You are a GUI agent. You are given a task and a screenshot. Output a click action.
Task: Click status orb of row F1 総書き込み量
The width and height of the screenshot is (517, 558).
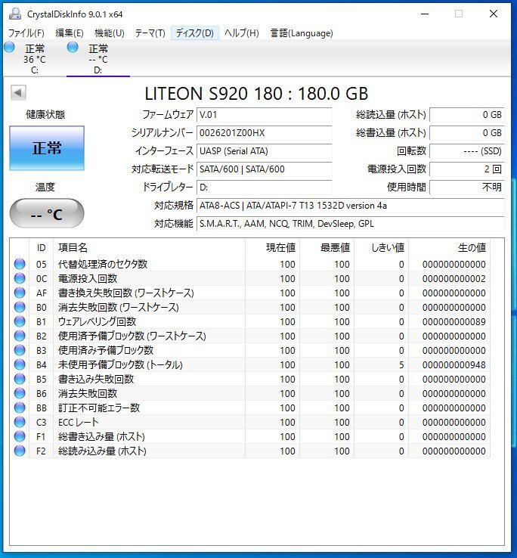[x=20, y=436]
